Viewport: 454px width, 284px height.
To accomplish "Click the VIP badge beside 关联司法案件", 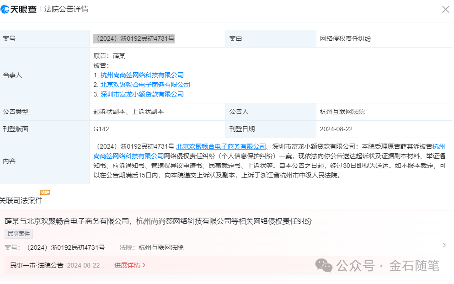I will 45,192.
